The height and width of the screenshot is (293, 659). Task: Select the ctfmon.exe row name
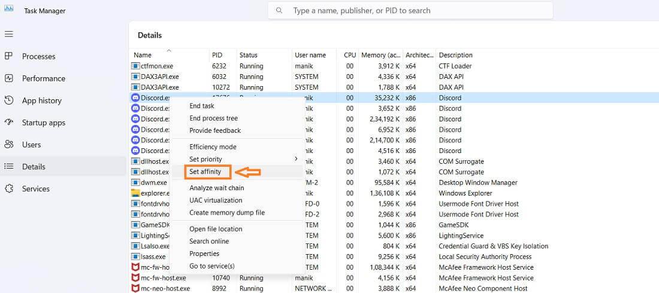coord(157,66)
